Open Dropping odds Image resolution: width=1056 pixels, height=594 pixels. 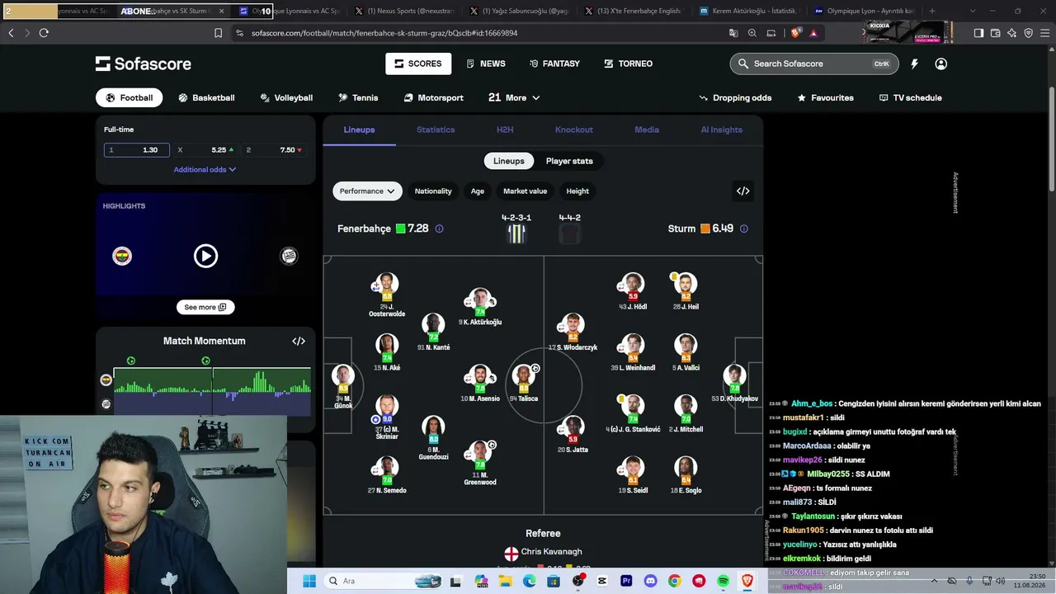pos(735,97)
